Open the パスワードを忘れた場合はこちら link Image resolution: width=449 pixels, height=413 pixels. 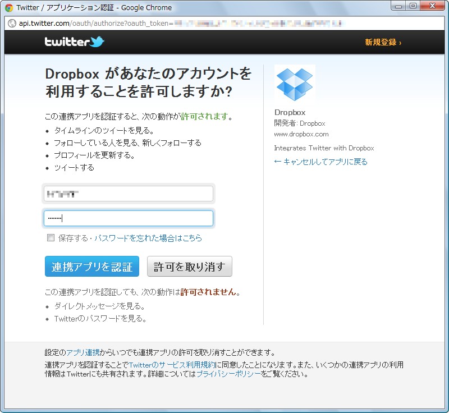pyautogui.click(x=148, y=238)
